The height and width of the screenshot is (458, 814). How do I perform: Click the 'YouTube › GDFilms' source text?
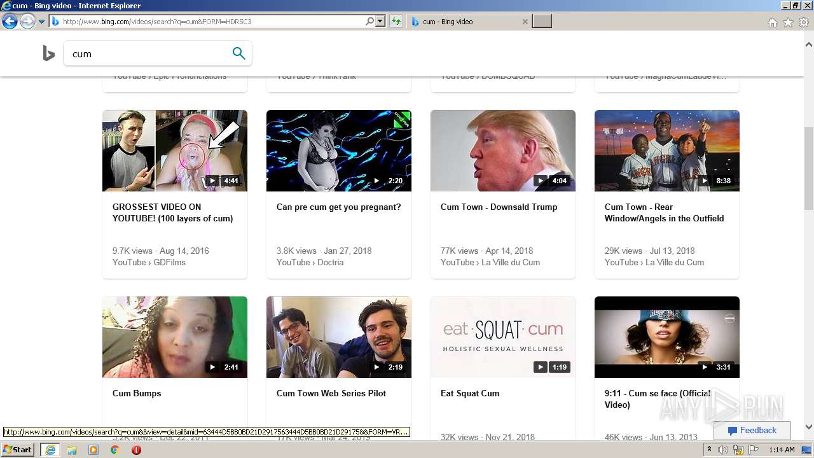(x=149, y=262)
